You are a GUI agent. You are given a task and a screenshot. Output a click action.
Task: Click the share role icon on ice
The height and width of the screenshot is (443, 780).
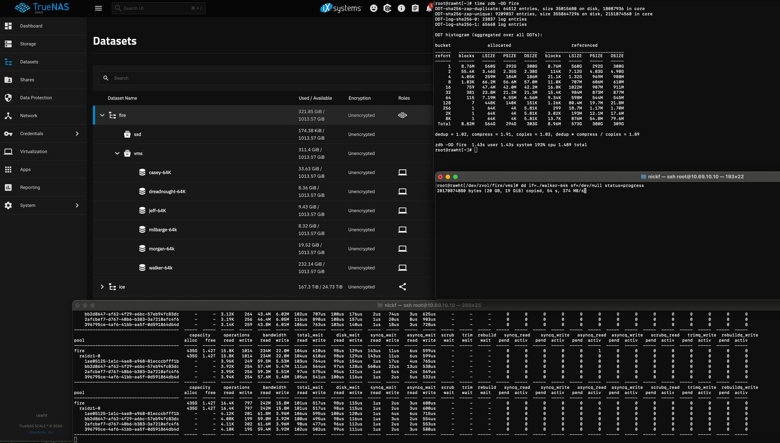[402, 287]
